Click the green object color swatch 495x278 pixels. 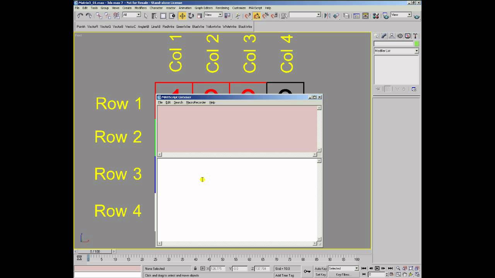point(416,44)
